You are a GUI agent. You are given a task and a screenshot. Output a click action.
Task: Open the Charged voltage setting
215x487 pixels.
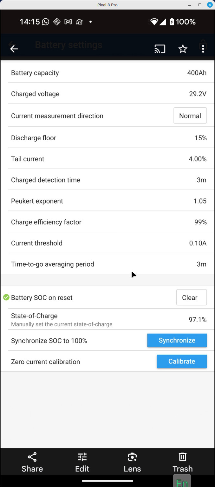107,94
